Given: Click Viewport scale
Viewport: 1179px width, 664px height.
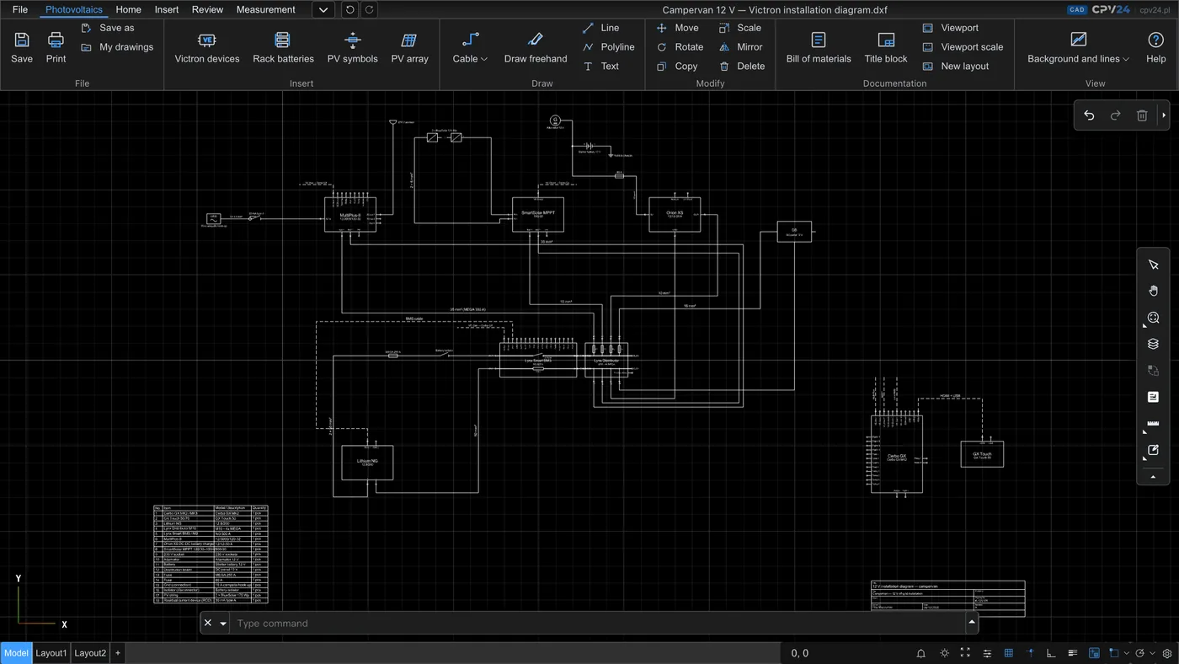Looking at the screenshot, I should click(x=963, y=47).
